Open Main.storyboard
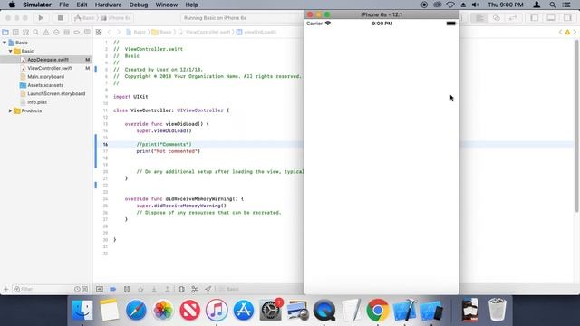580x326 pixels. 46,76
